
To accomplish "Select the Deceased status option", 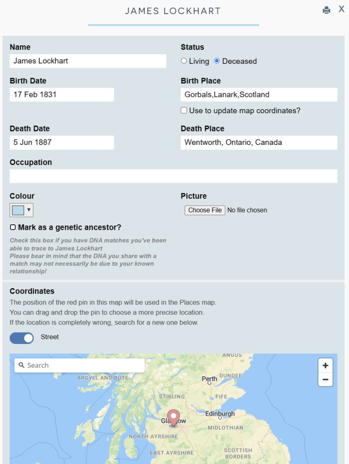I will click(217, 61).
